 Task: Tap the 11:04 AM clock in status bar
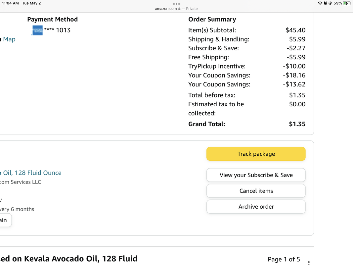[x=10, y=3]
